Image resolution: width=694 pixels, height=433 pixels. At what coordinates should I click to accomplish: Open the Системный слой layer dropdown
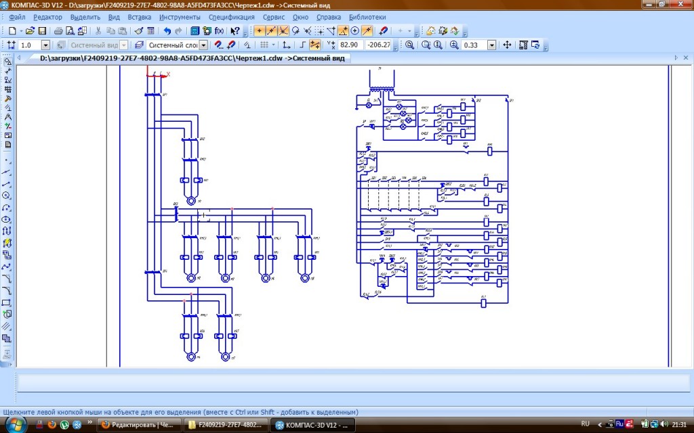203,45
